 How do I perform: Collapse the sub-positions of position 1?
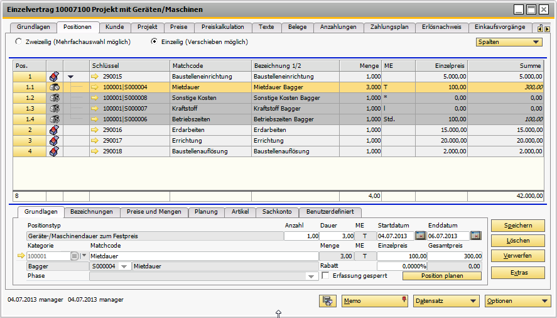pyautogui.click(x=70, y=77)
